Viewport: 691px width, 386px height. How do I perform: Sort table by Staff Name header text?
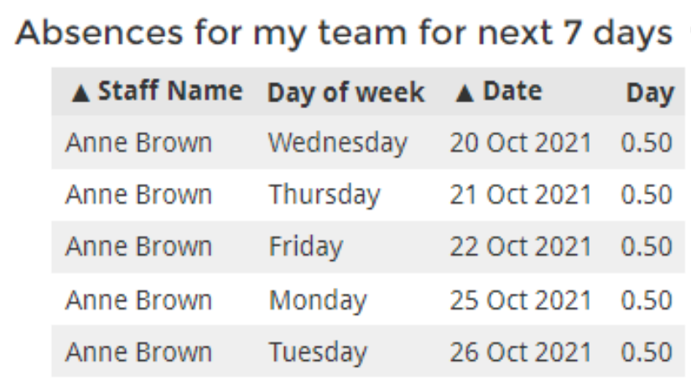click(x=170, y=91)
